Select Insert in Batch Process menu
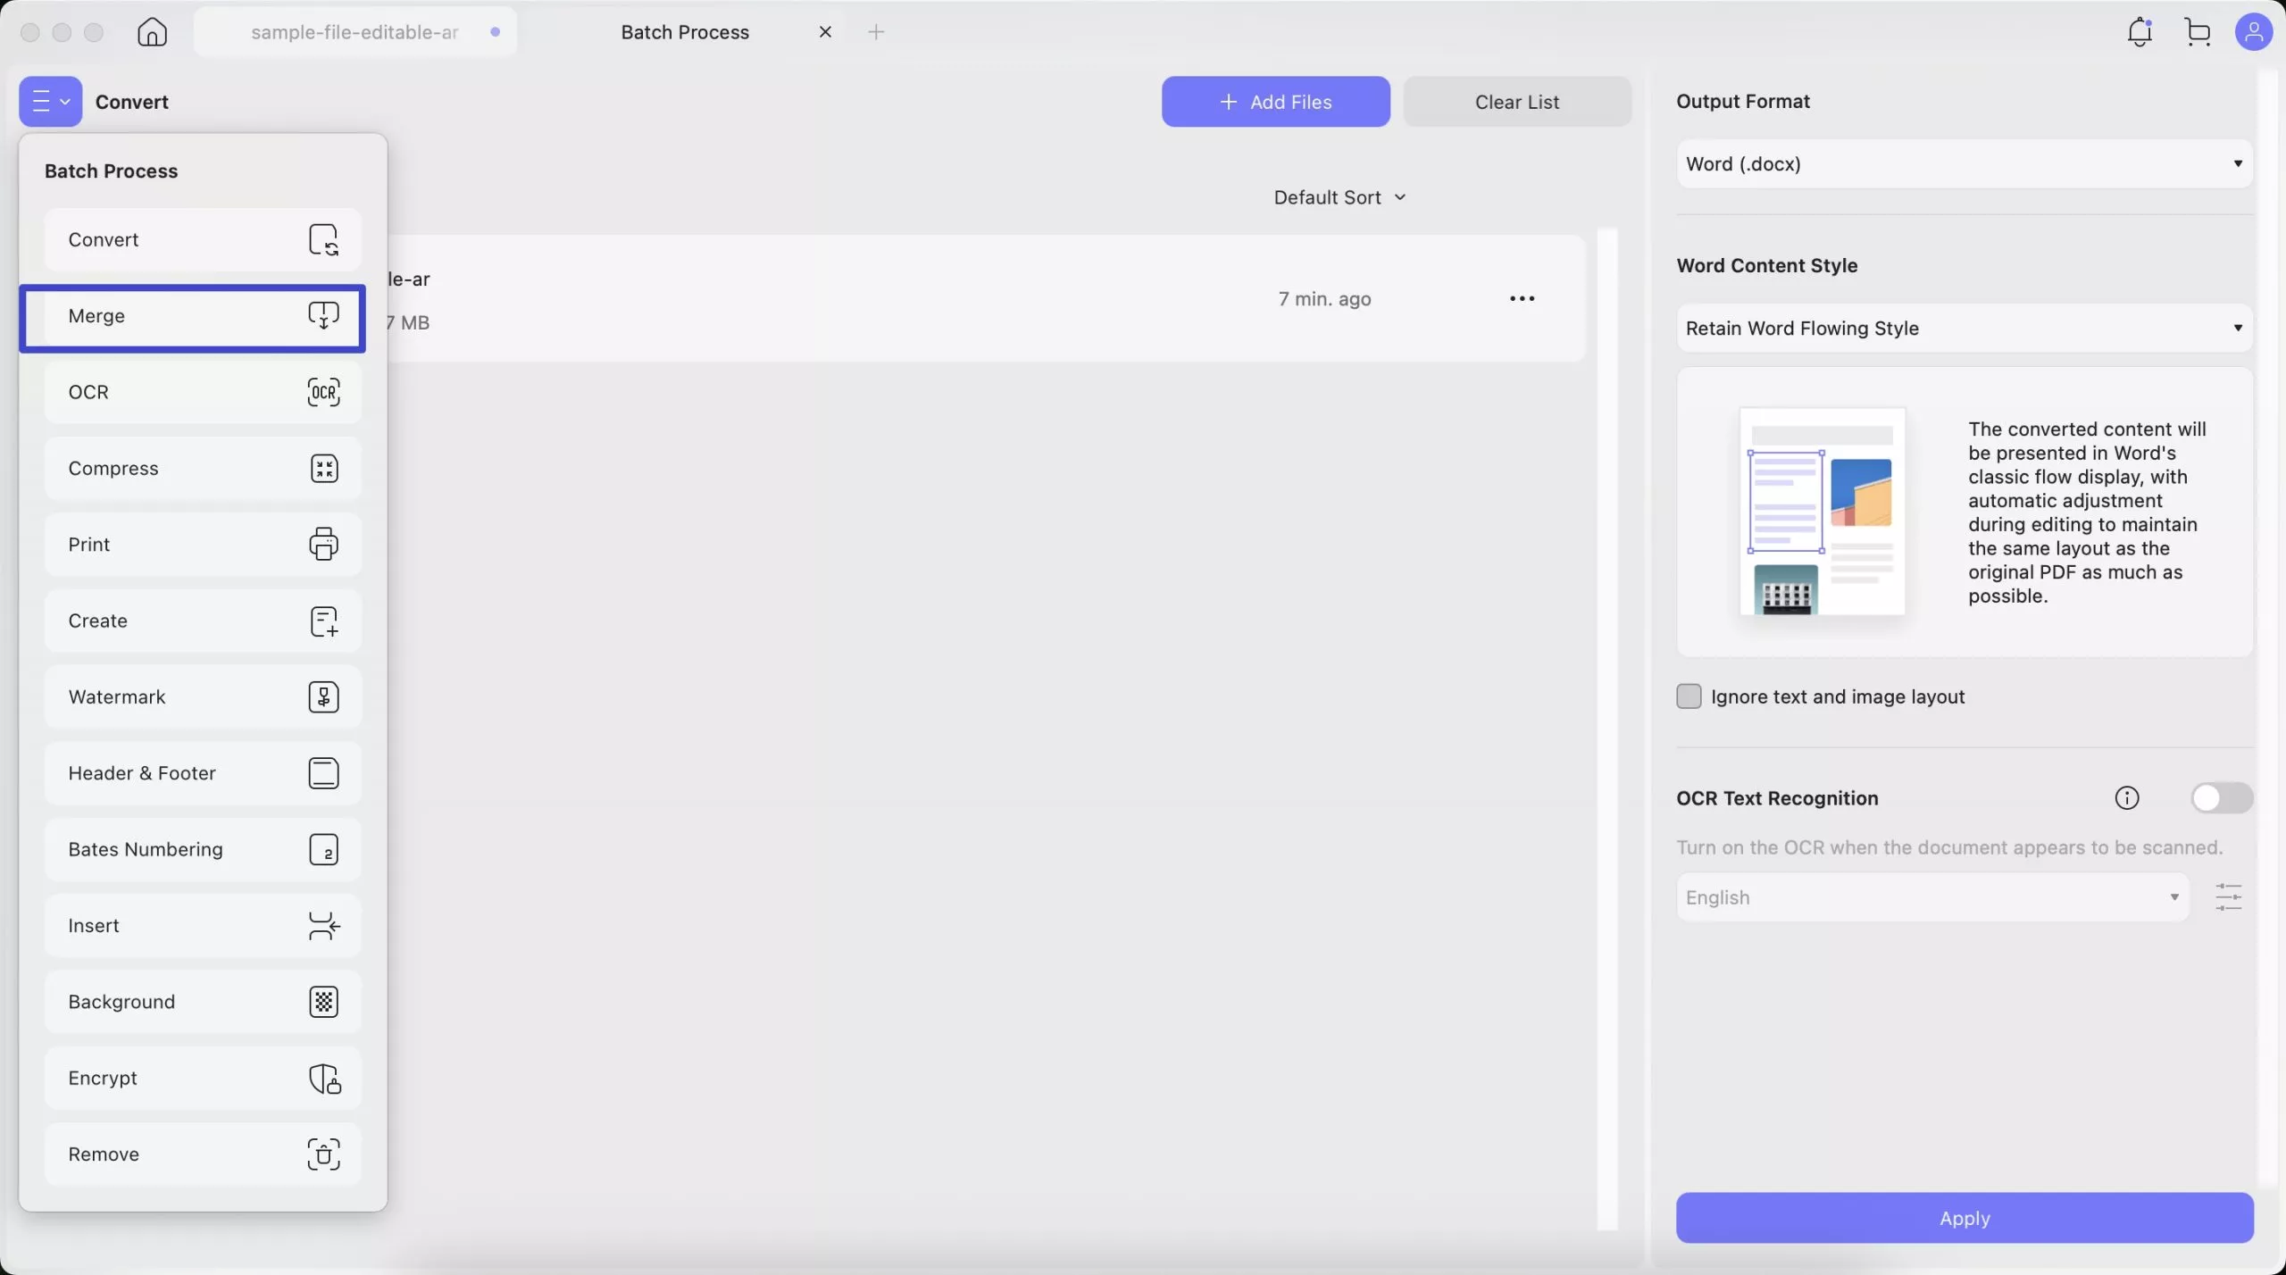2286x1275 pixels. pos(203,926)
